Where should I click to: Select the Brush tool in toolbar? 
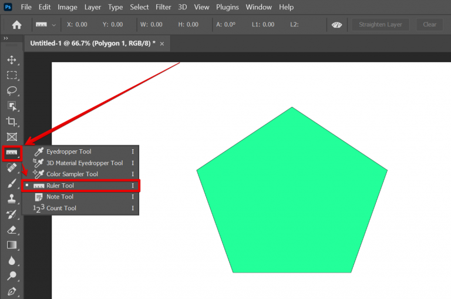point(11,183)
